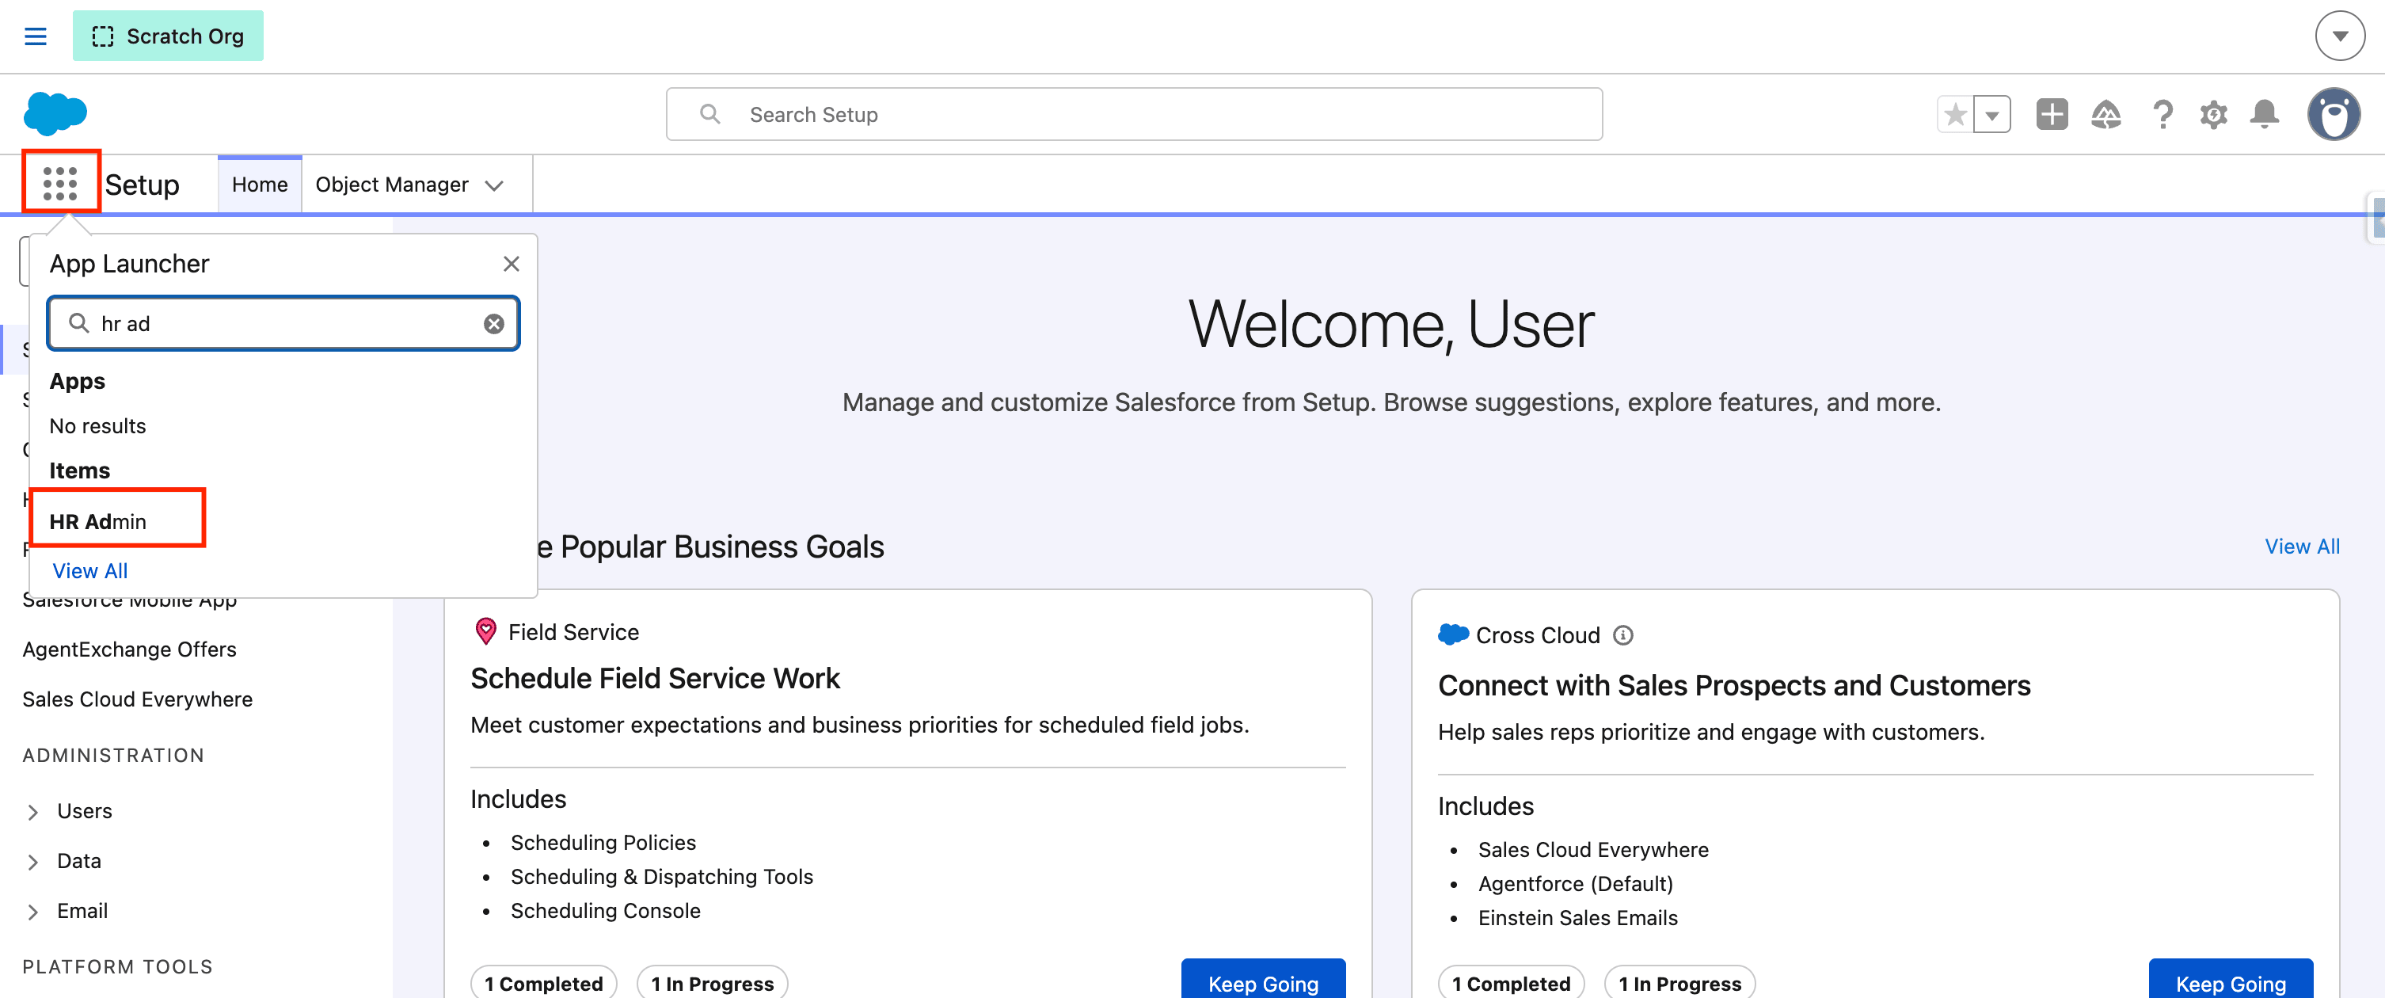Click Field Service 1 In Progress badge
This screenshot has width=2385, height=998.
(x=712, y=982)
